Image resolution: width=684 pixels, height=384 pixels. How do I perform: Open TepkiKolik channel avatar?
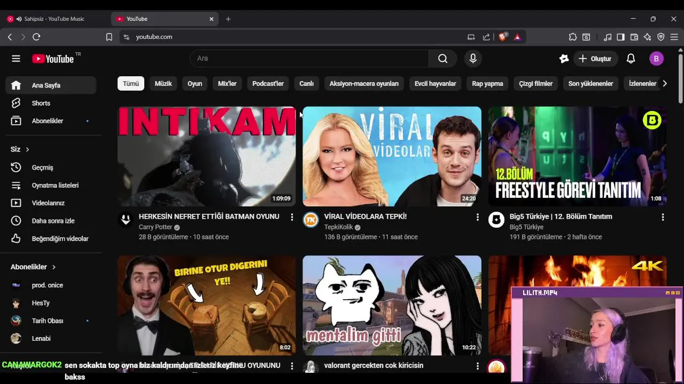(310, 219)
